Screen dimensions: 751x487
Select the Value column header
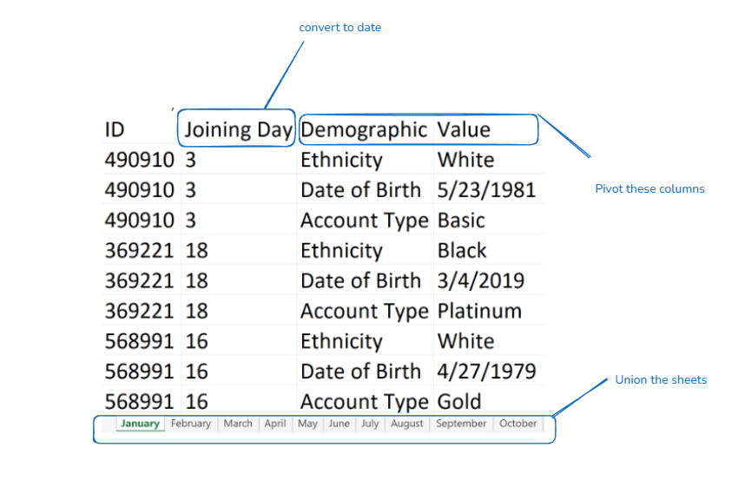[464, 130]
